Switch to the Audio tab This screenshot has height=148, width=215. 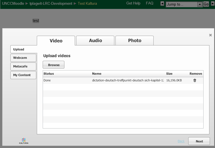[95, 40]
